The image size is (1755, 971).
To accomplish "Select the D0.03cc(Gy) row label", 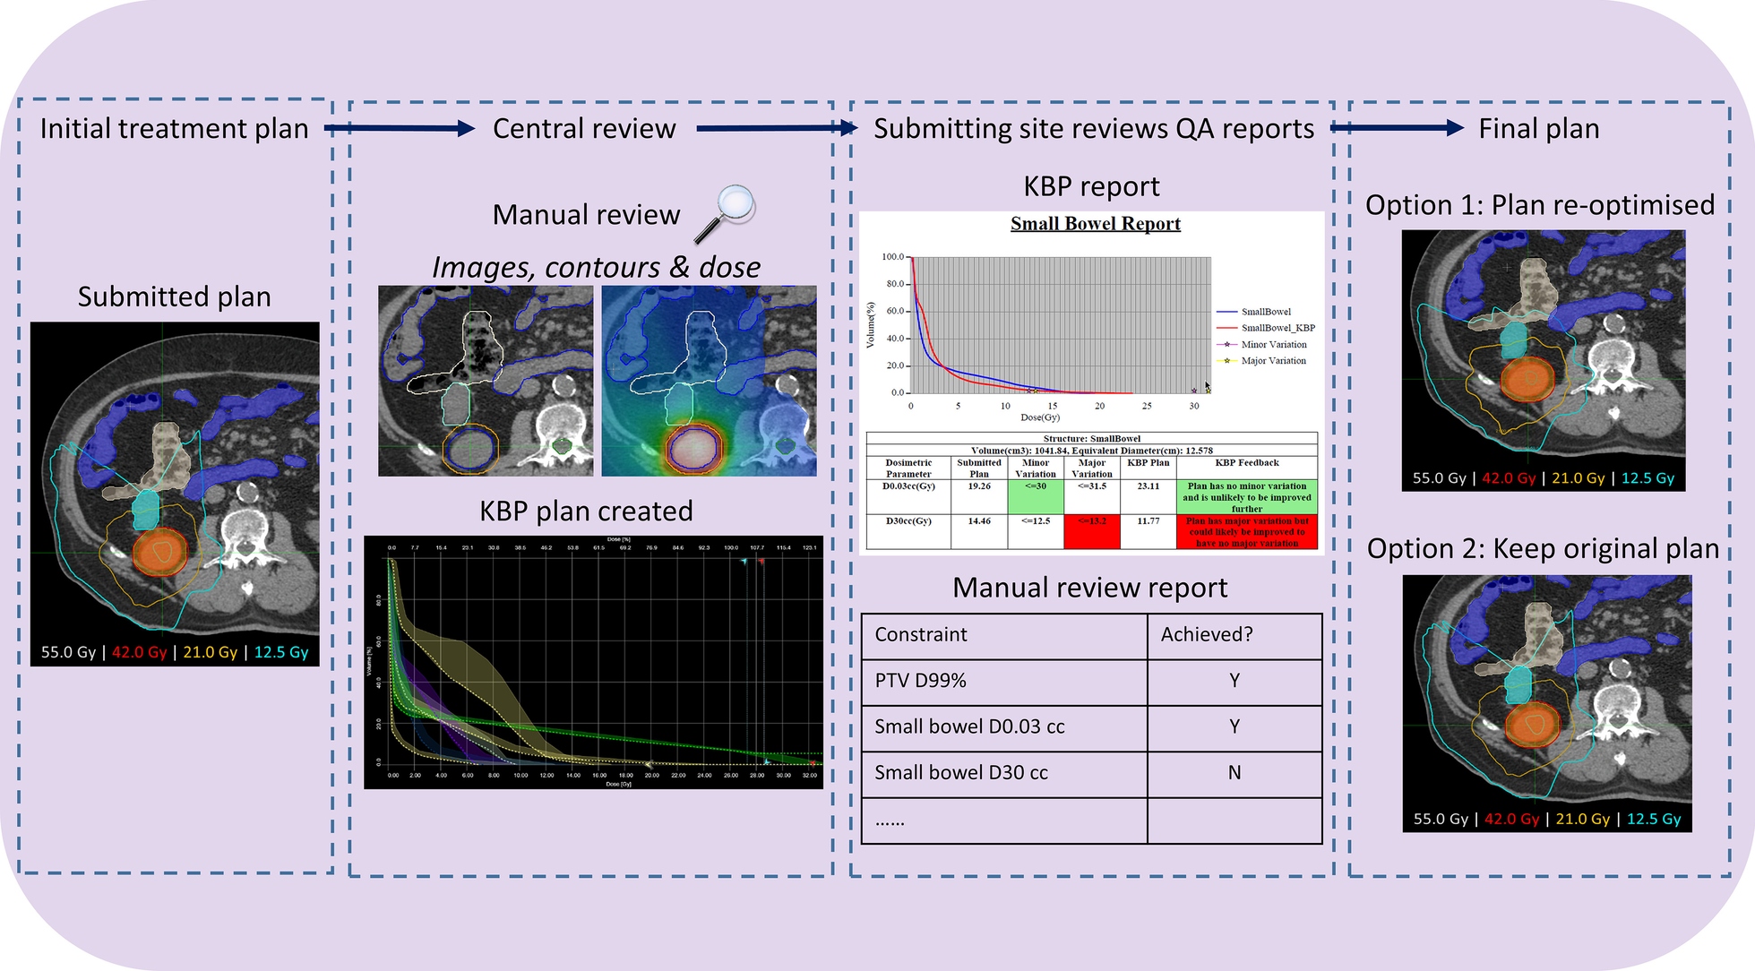I will point(908,486).
